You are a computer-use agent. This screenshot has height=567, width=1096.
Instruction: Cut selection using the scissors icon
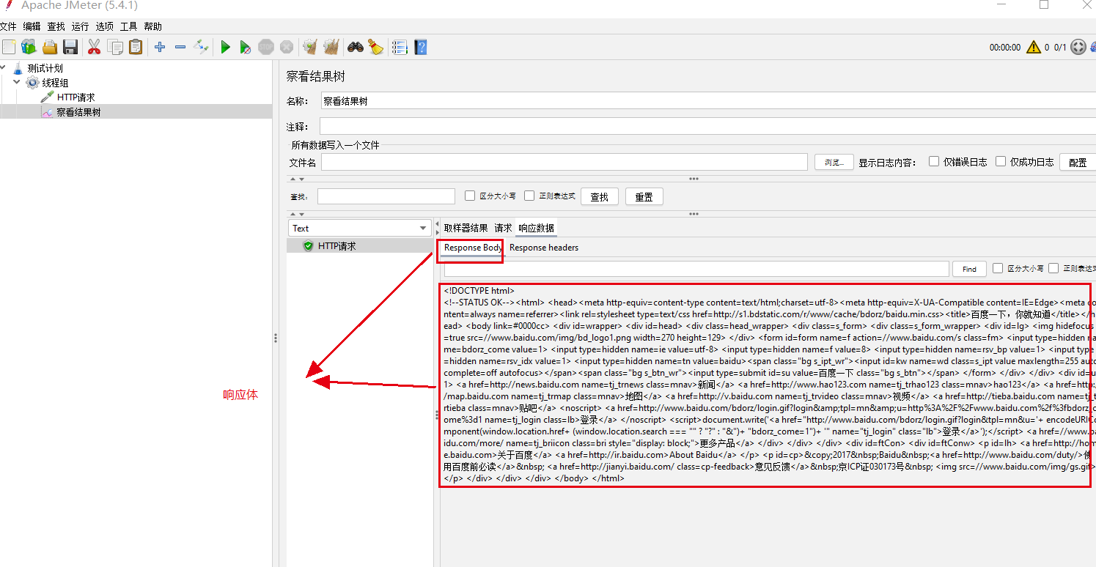(x=94, y=48)
